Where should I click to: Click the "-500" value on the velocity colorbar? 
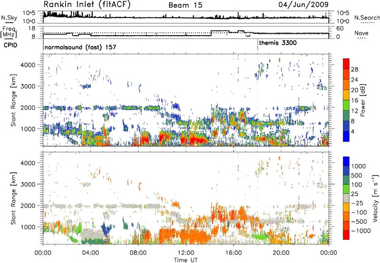click(359, 221)
